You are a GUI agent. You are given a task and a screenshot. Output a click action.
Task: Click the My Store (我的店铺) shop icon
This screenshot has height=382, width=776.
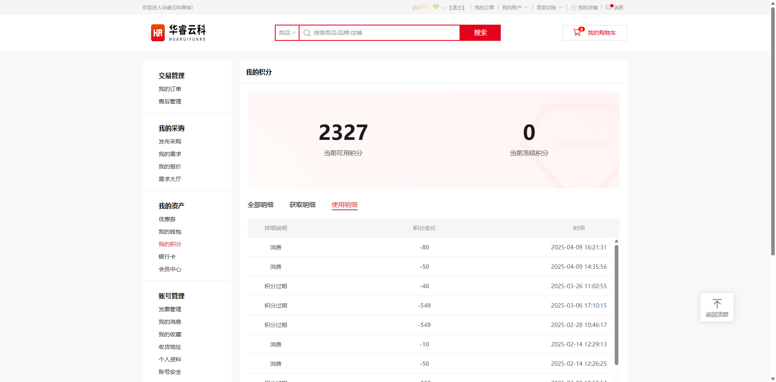pos(574,7)
